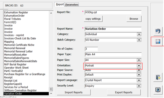Viewport: 164px width, 98px height.
Task: Click the No of Copies field
Action: pos(91,49)
